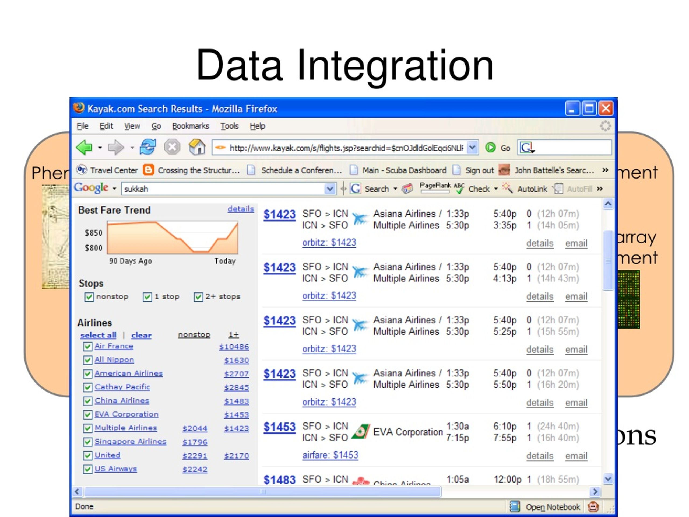The height and width of the screenshot is (517, 689).
Task: Toggle the US Airways checkbox
Action: coord(87,469)
